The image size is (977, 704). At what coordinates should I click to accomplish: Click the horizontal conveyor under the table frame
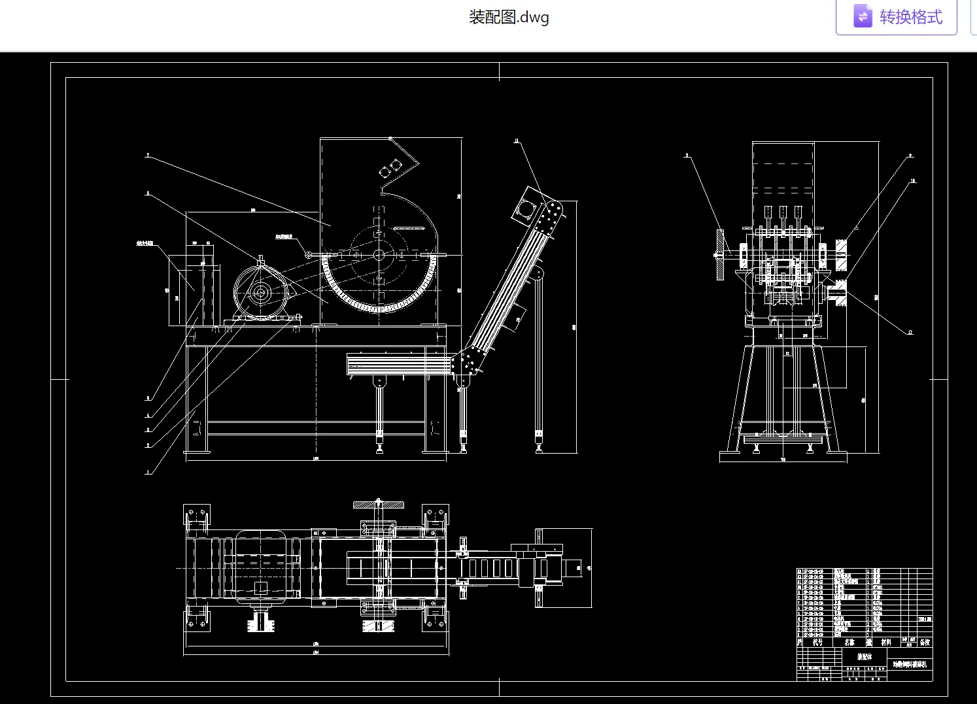399,363
